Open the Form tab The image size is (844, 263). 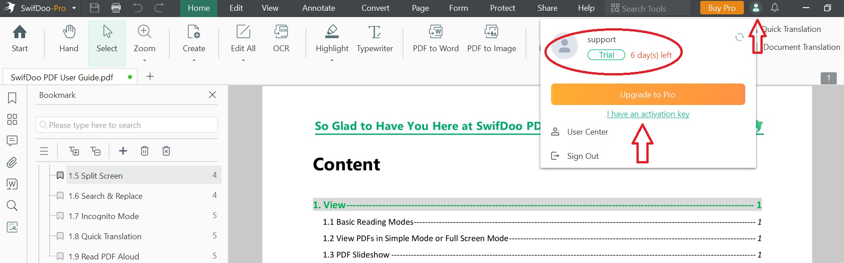click(x=459, y=8)
